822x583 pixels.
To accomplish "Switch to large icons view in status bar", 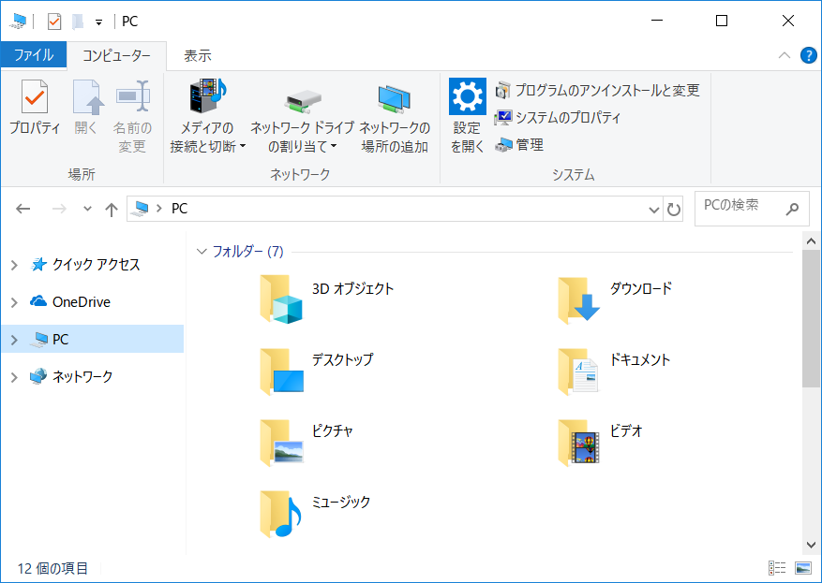I will [x=802, y=568].
